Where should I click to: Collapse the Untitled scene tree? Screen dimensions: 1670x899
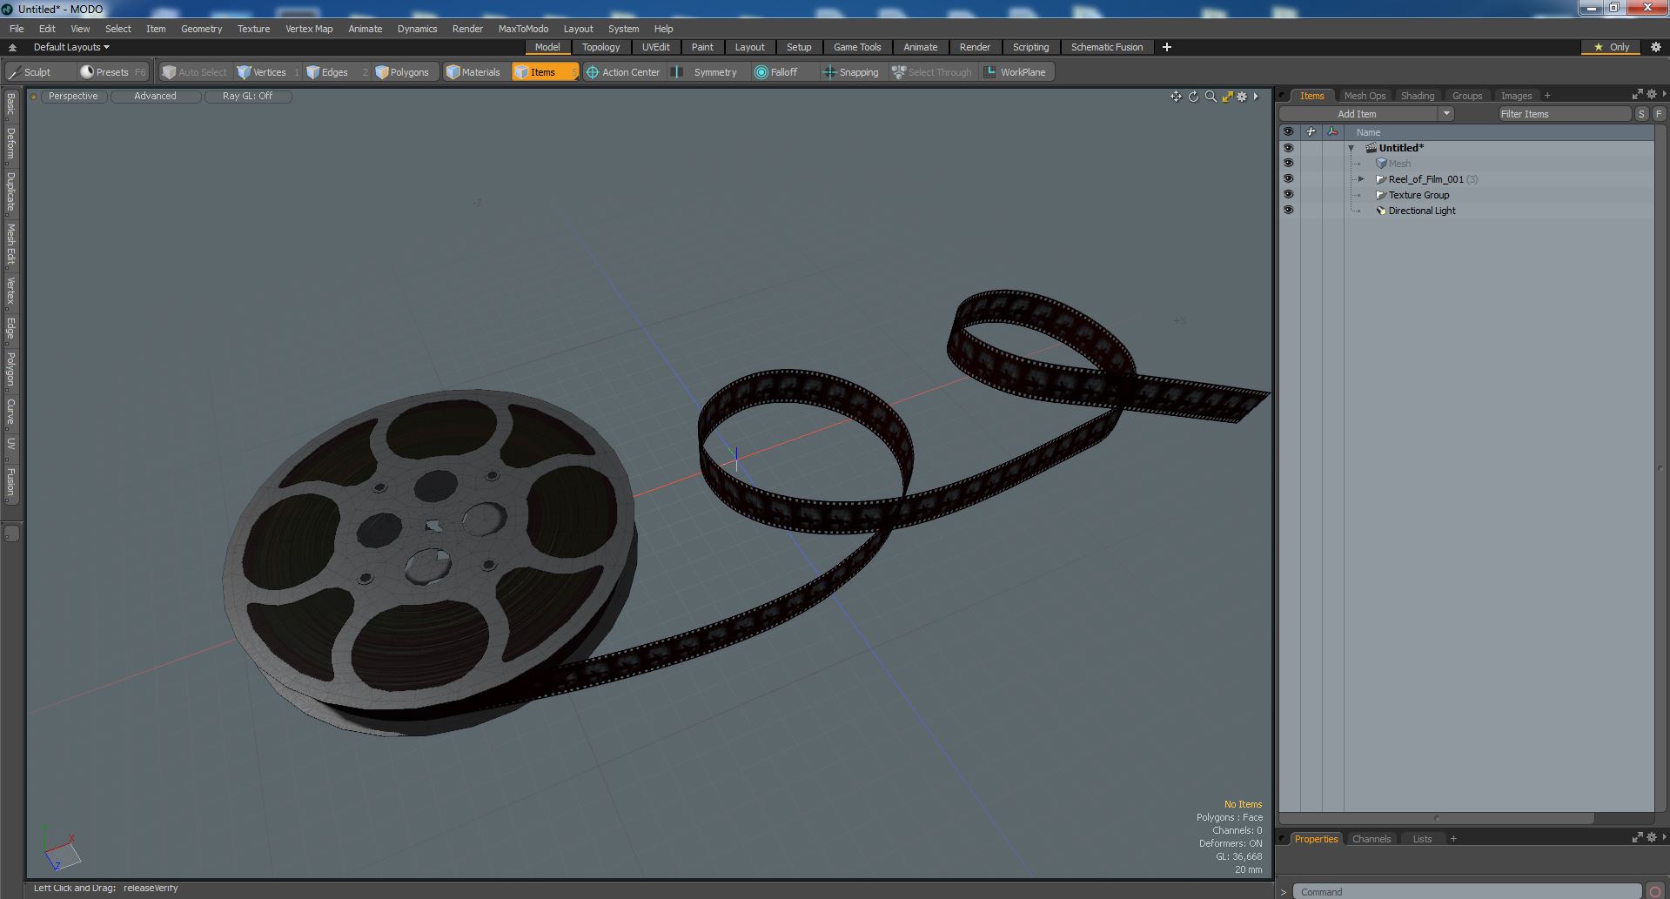point(1351,148)
